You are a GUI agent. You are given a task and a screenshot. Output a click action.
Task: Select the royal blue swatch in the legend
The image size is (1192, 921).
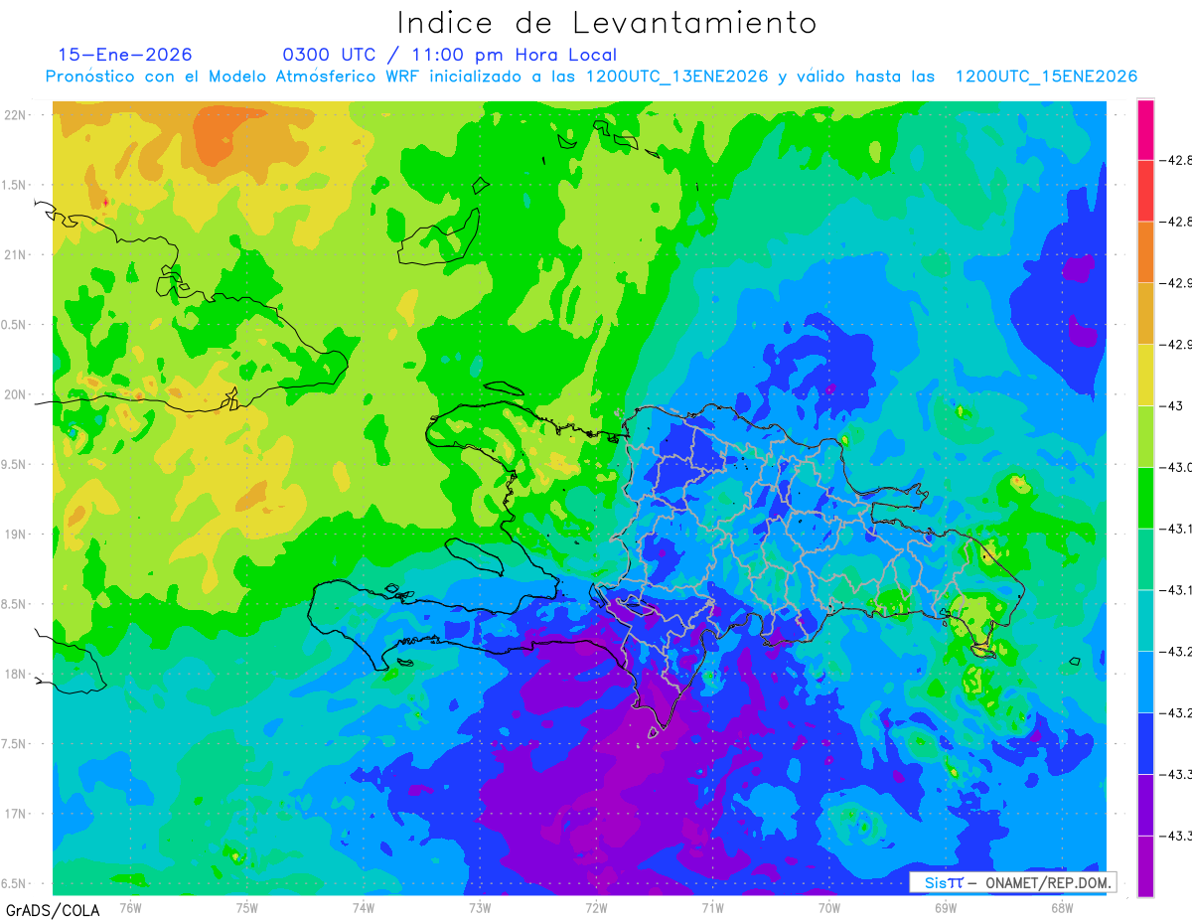[1145, 743]
